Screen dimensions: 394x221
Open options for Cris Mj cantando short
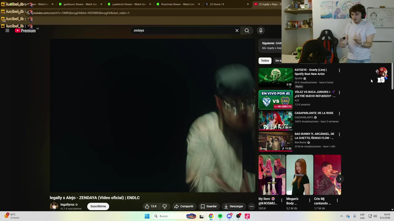(x=337, y=200)
